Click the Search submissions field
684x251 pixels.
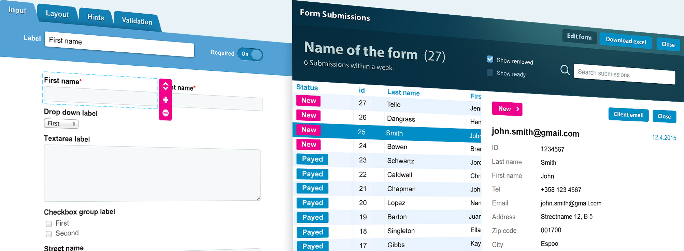coord(624,74)
